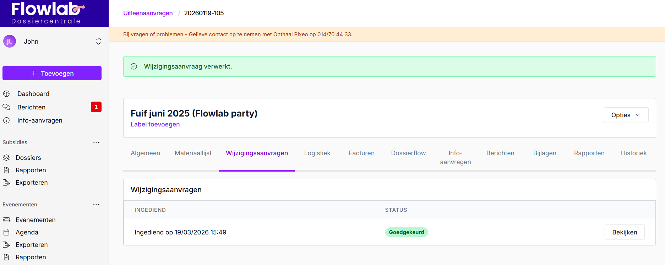Open Agenda via calendar icon

(x=6, y=232)
